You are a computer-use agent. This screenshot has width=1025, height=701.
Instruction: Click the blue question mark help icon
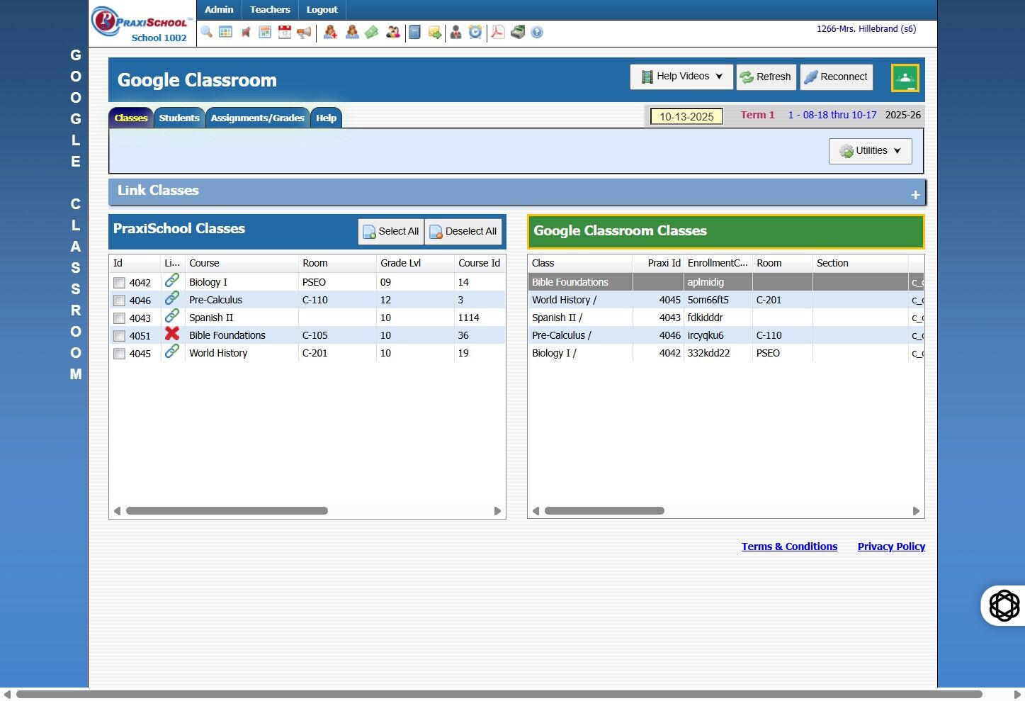537,32
